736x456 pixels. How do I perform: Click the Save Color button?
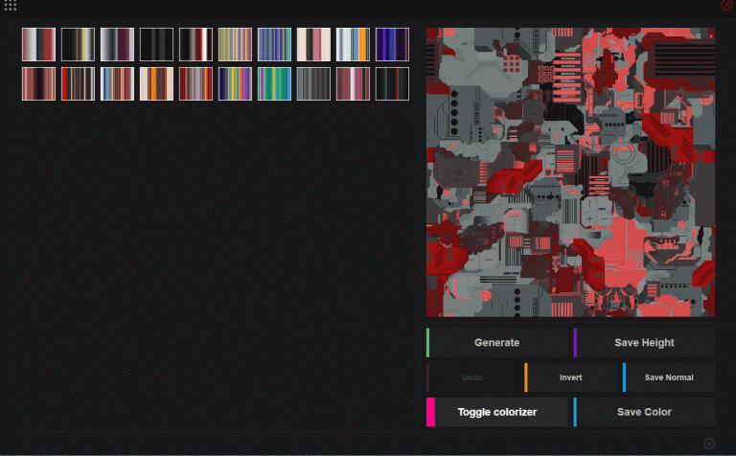pos(644,412)
